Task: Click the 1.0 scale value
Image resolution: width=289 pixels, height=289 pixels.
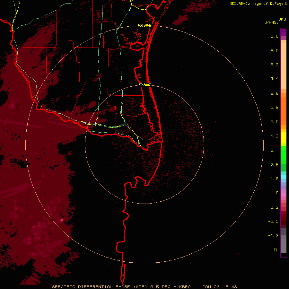Action: click(x=275, y=193)
